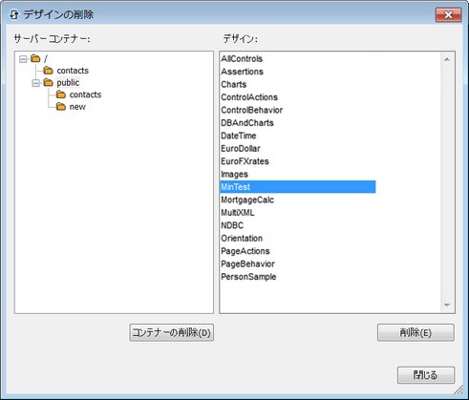Select the Charts design in list

234,84
